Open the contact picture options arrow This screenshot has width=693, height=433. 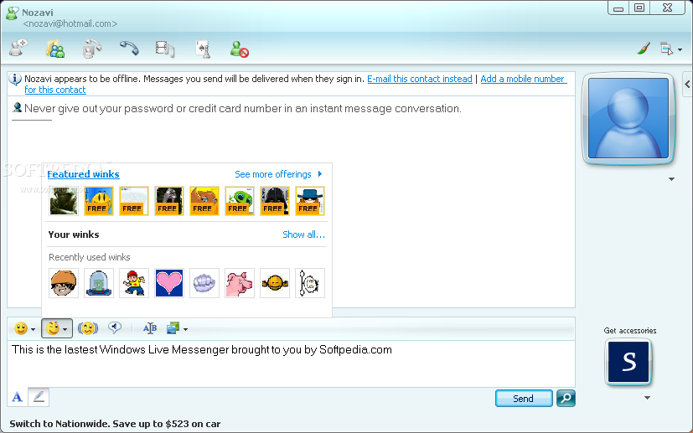click(671, 179)
